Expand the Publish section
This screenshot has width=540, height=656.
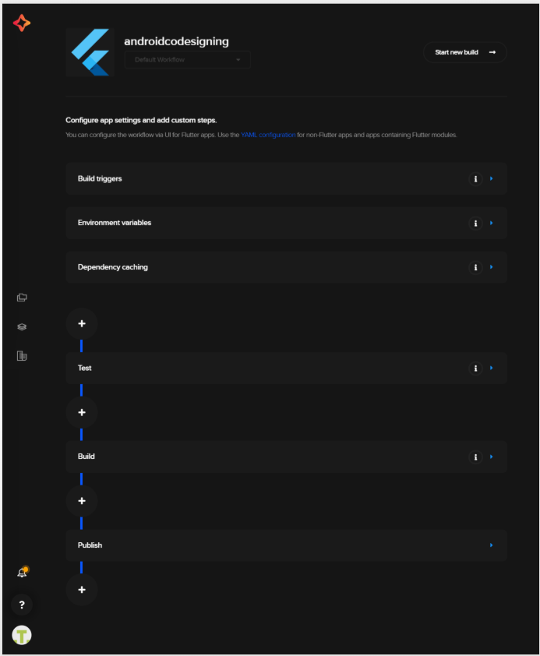tap(492, 545)
